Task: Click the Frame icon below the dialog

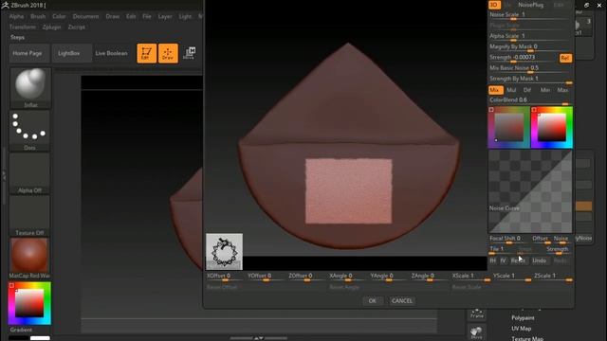Action: click(x=477, y=314)
